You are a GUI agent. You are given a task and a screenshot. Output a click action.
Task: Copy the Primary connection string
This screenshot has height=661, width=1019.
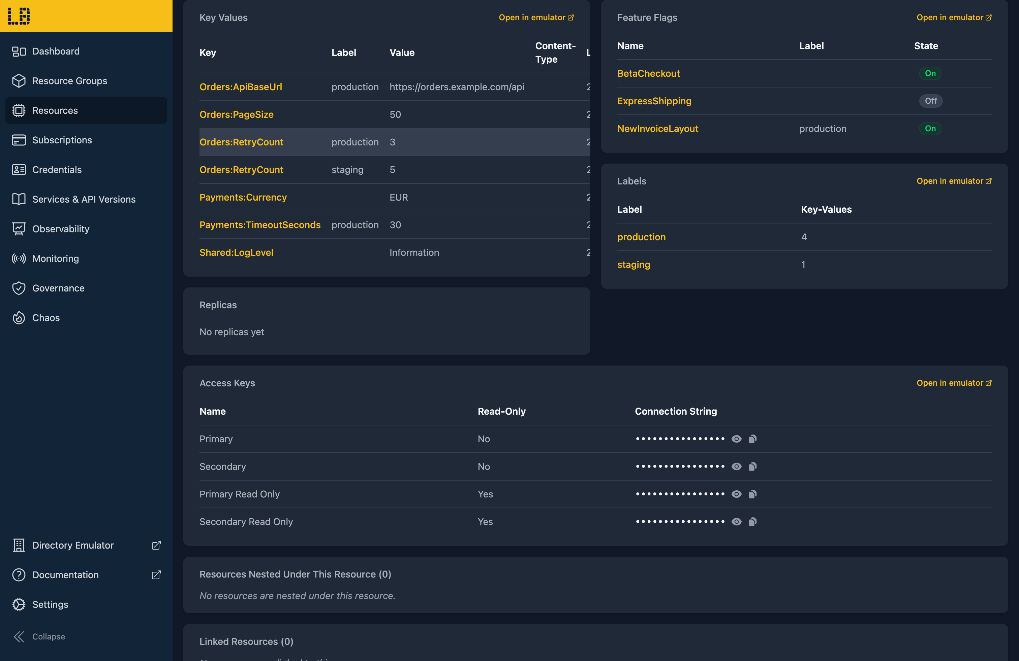[x=753, y=439]
